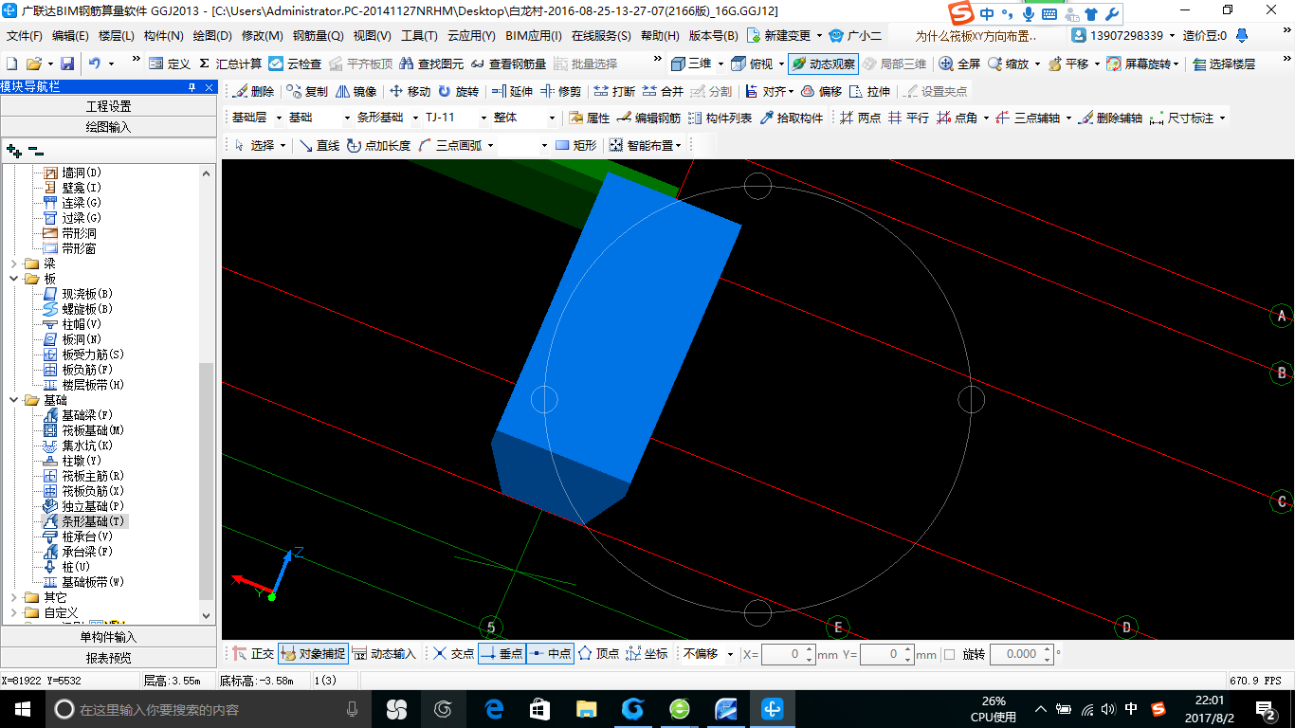Click 全屏 (full screen) zoom
The height and width of the screenshot is (728, 1295).
coord(959,64)
